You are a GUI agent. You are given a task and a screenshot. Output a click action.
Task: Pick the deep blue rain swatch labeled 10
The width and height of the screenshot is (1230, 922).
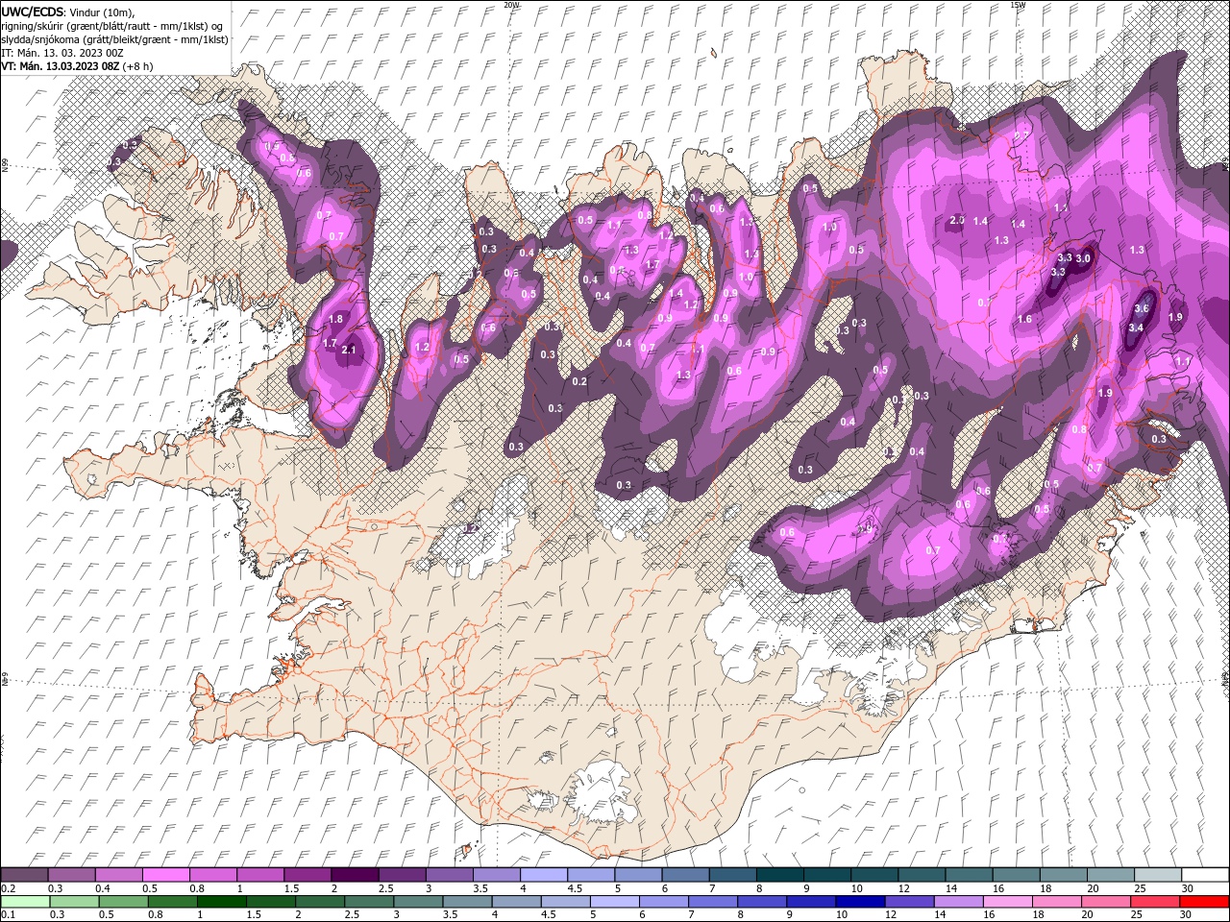[x=859, y=902]
